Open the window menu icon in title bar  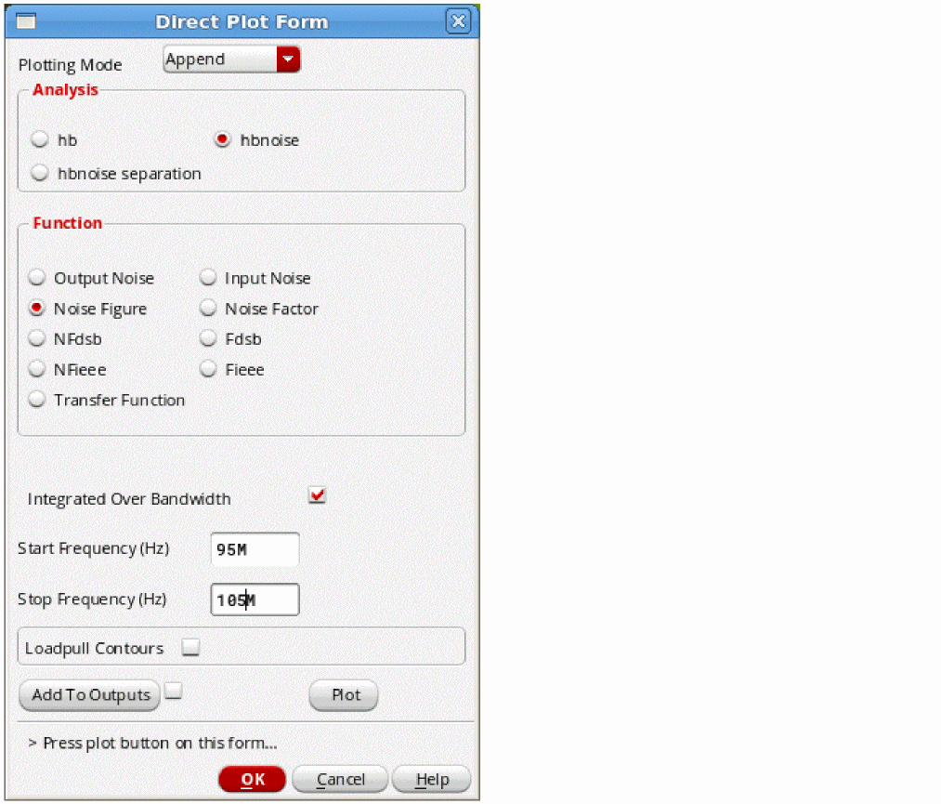point(26,21)
